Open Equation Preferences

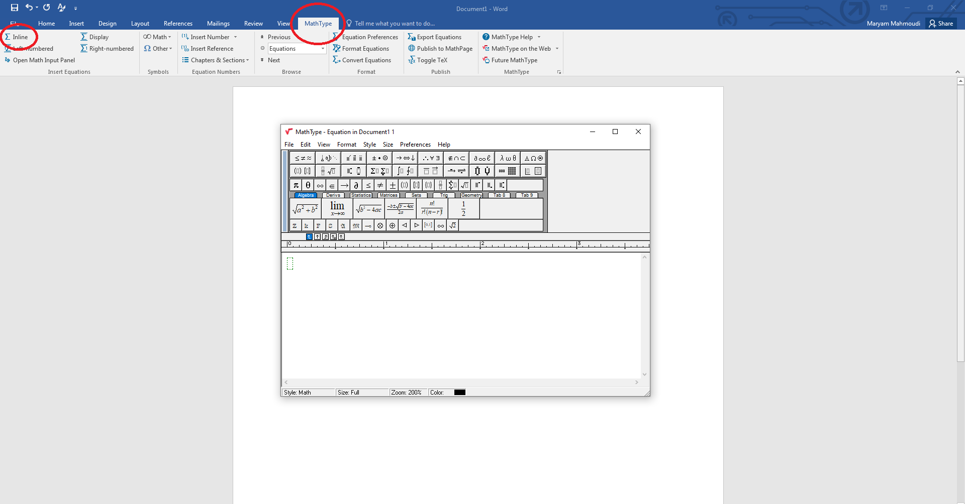(x=365, y=37)
